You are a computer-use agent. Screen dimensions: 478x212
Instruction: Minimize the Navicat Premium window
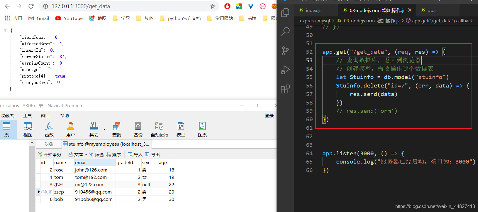click(x=243, y=105)
